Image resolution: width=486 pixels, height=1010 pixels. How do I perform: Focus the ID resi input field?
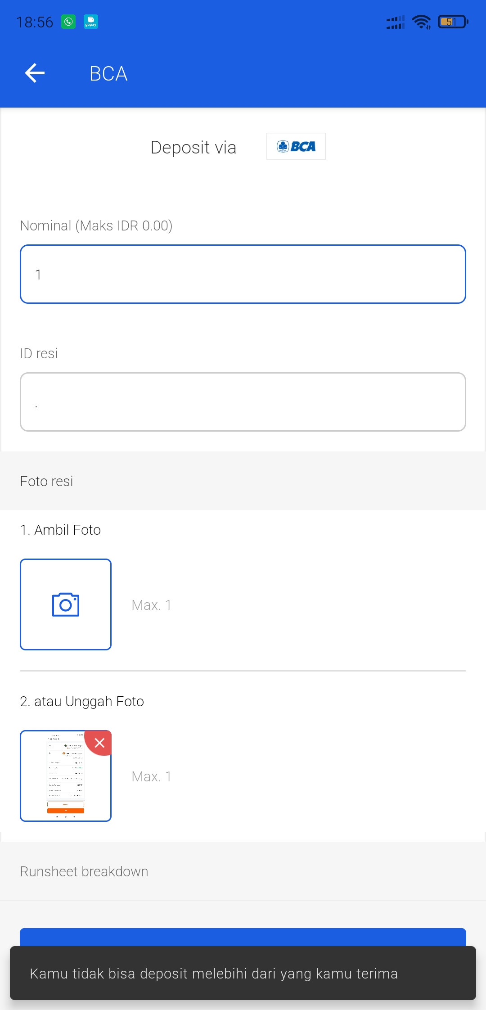243,402
